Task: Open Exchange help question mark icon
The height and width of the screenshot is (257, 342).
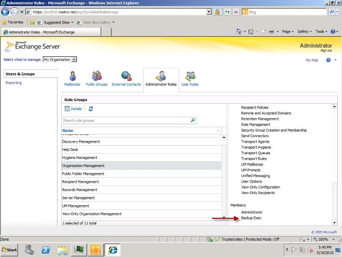Action: [328, 60]
